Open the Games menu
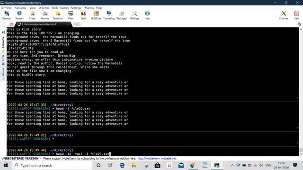 pos(64,8)
